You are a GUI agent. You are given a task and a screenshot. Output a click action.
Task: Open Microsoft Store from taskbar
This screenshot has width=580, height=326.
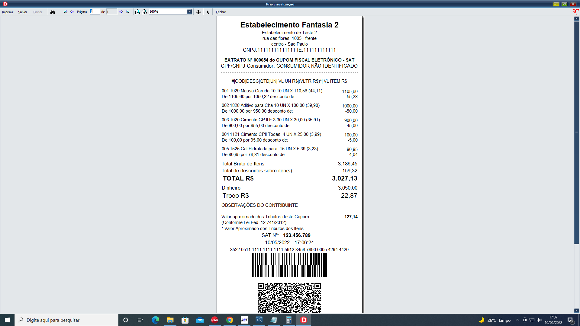pos(185,320)
